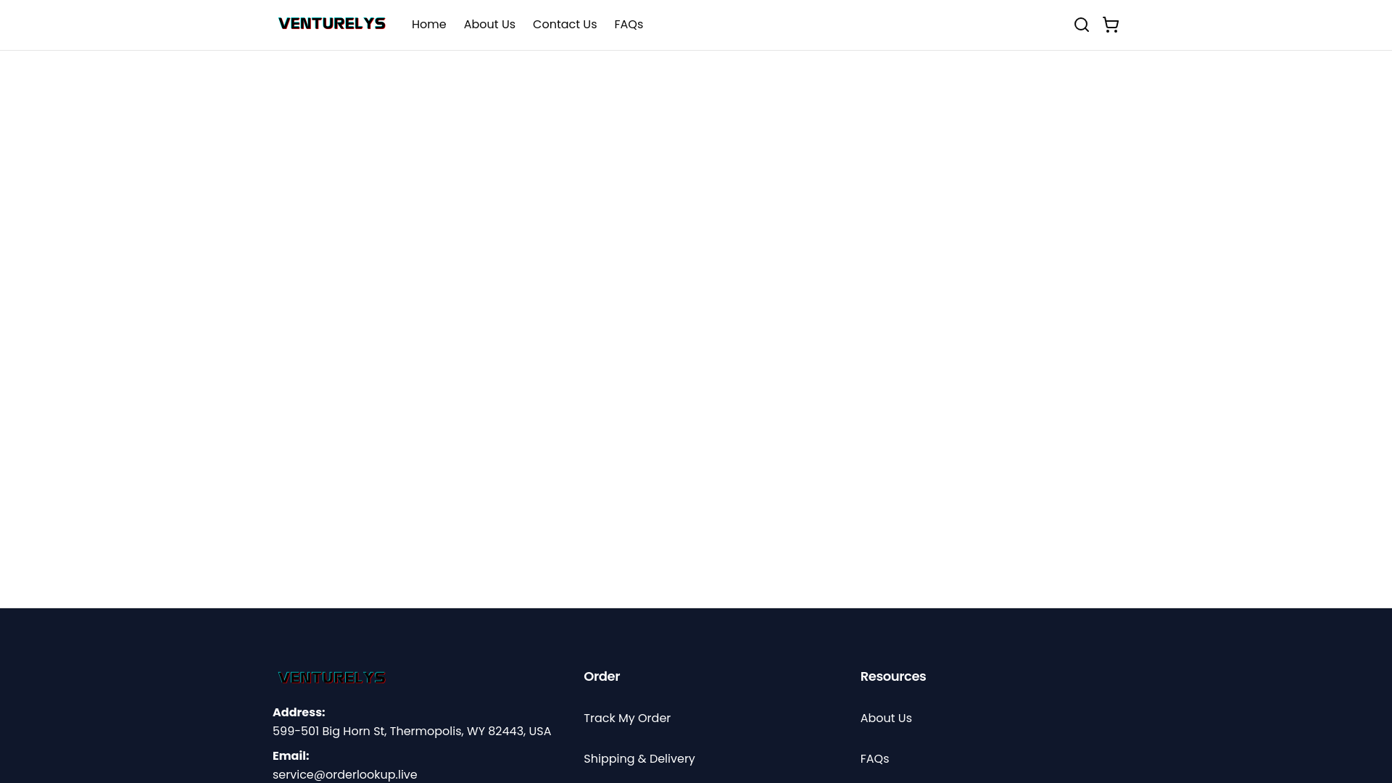Click the Order footer heading

coord(602,676)
